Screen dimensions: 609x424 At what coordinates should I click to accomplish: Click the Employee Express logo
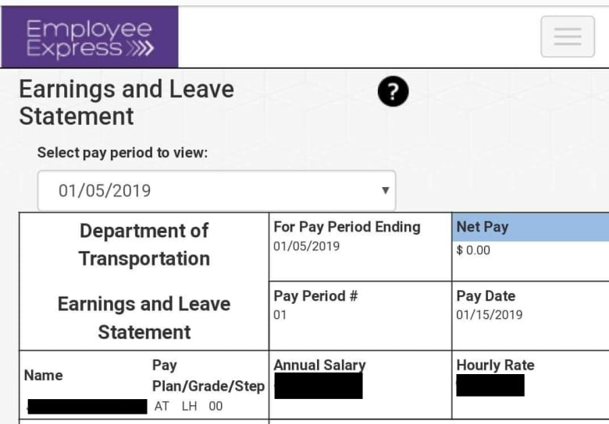coord(90,37)
